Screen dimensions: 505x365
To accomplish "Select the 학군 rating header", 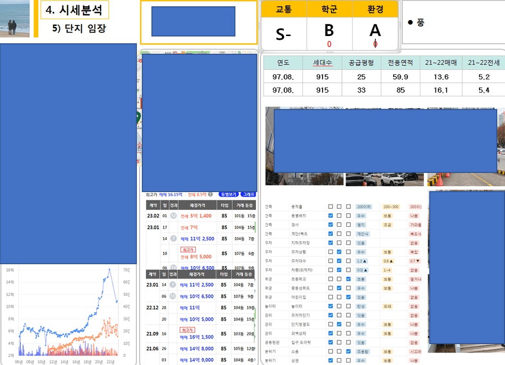I will click(329, 9).
